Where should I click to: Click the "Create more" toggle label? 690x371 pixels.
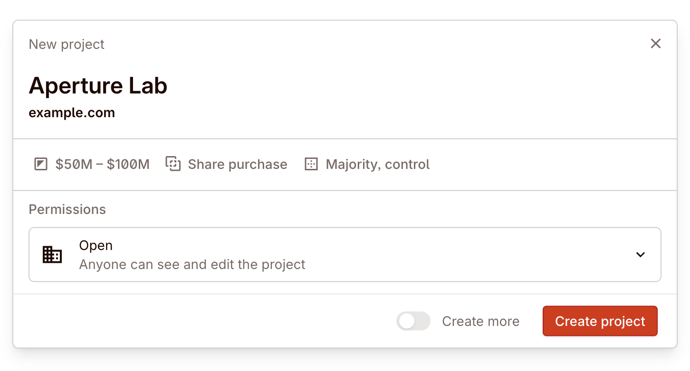tap(480, 321)
